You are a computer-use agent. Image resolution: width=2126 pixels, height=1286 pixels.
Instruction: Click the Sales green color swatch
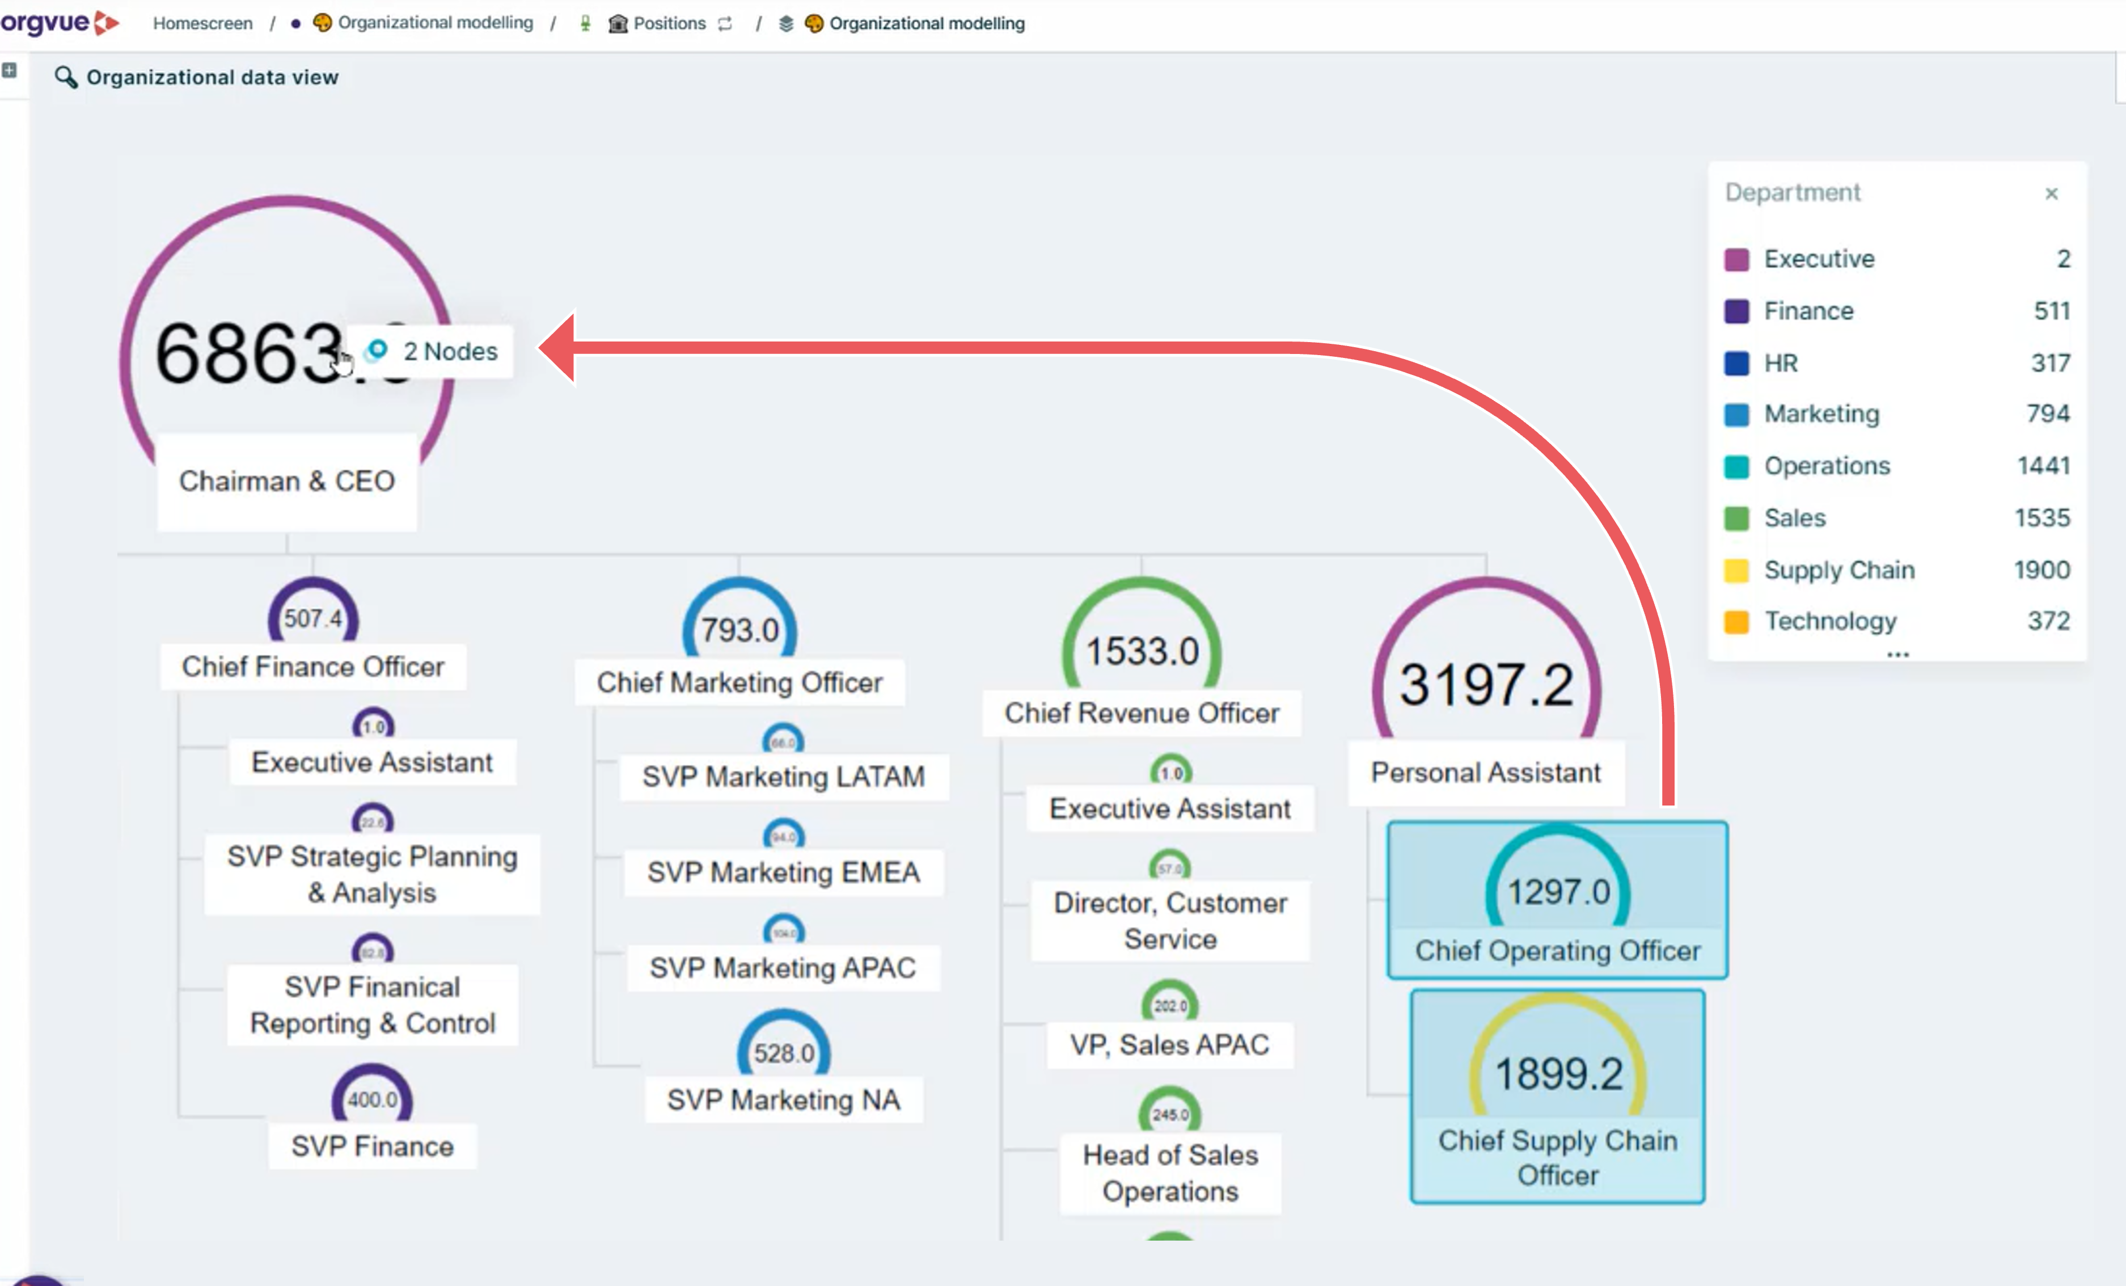pos(1736,518)
